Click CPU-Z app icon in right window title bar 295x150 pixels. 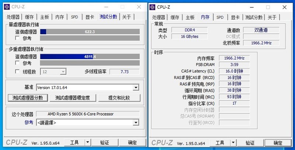[152, 7]
